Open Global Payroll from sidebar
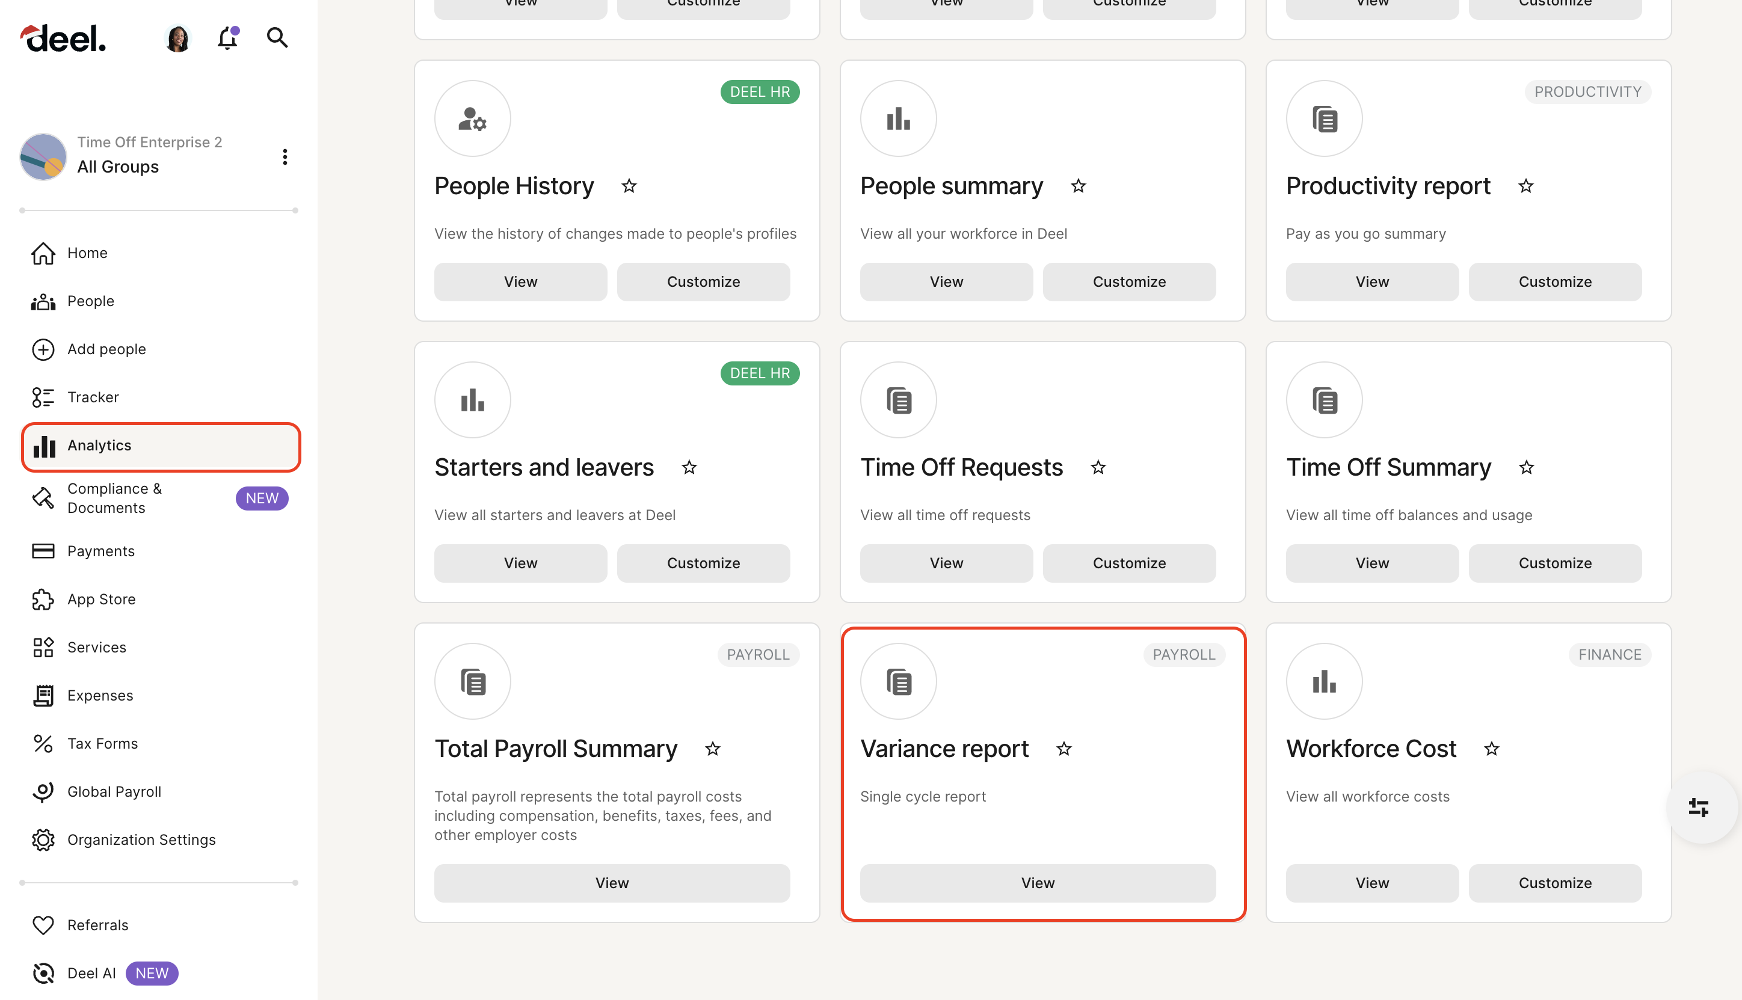Viewport: 1742px width, 1000px height. (x=114, y=791)
